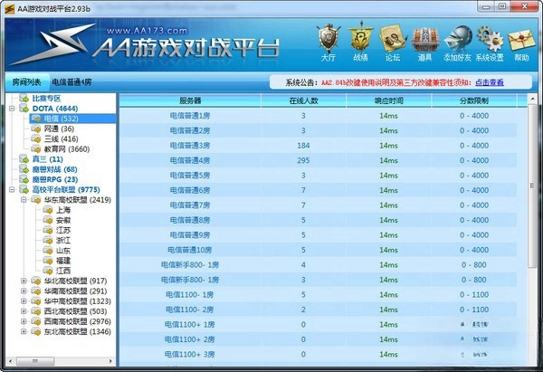Viewport: 543px width, 372px height.
Task: Click the icon beside 安徽
Action: point(47,220)
